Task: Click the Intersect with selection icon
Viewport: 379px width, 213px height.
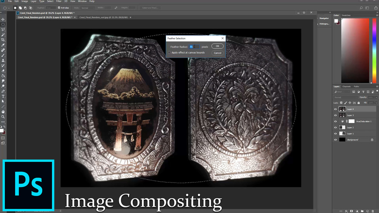Action: pyautogui.click(x=31, y=8)
